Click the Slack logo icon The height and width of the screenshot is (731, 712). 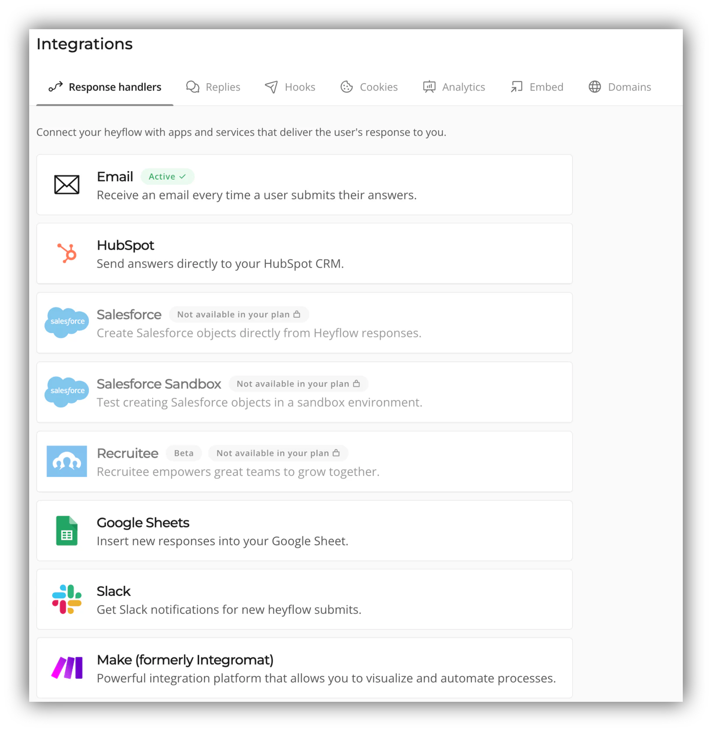[67, 599]
